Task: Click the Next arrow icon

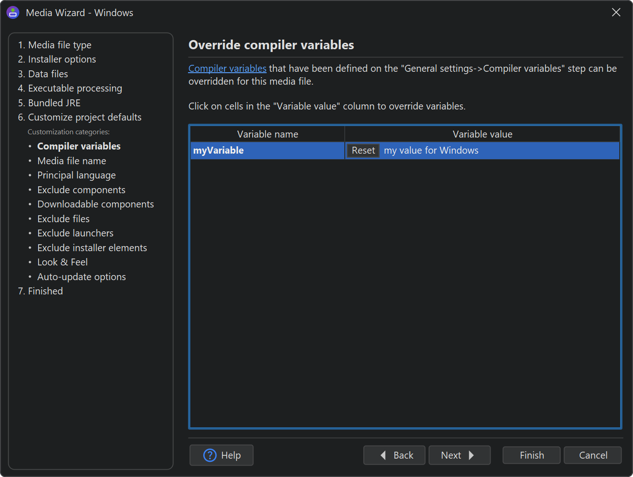Action: pos(471,455)
